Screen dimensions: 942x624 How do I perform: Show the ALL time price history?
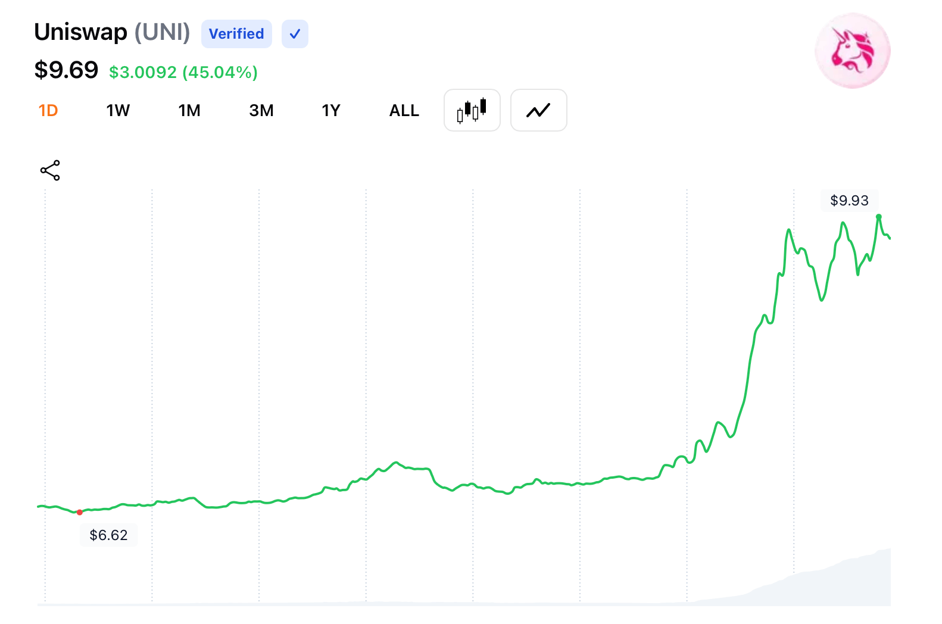coord(404,111)
